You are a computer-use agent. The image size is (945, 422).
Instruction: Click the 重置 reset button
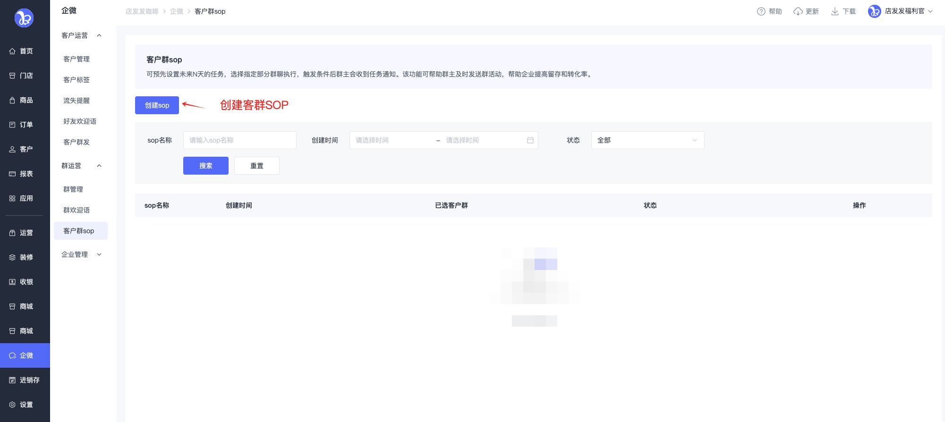click(256, 166)
